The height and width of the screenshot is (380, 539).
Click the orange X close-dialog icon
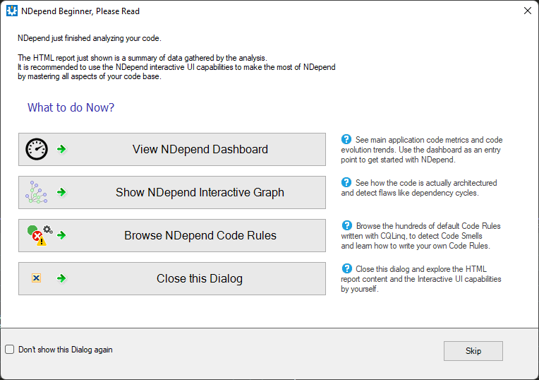tap(37, 278)
